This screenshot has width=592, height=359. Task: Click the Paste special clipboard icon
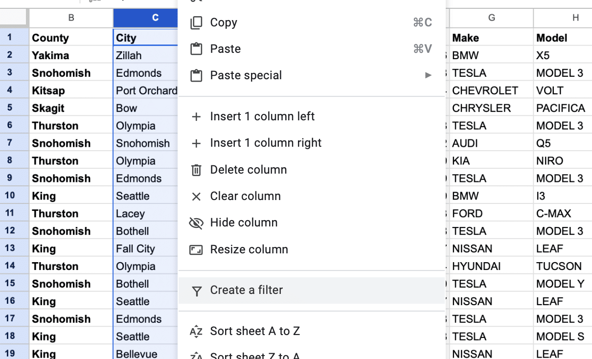[196, 75]
